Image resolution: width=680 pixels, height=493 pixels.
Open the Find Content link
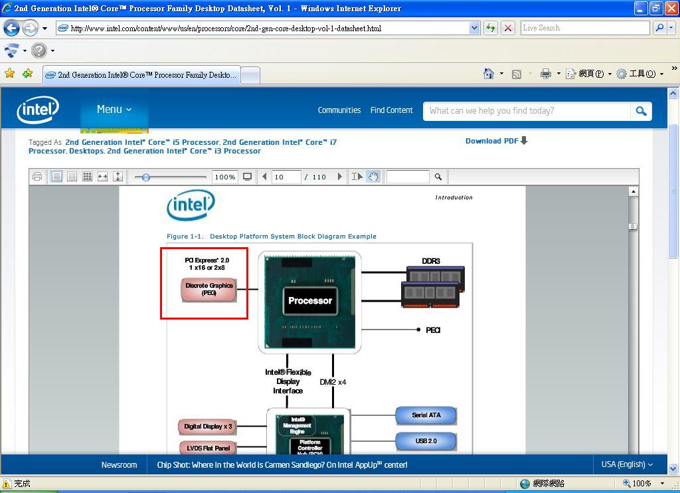392,110
